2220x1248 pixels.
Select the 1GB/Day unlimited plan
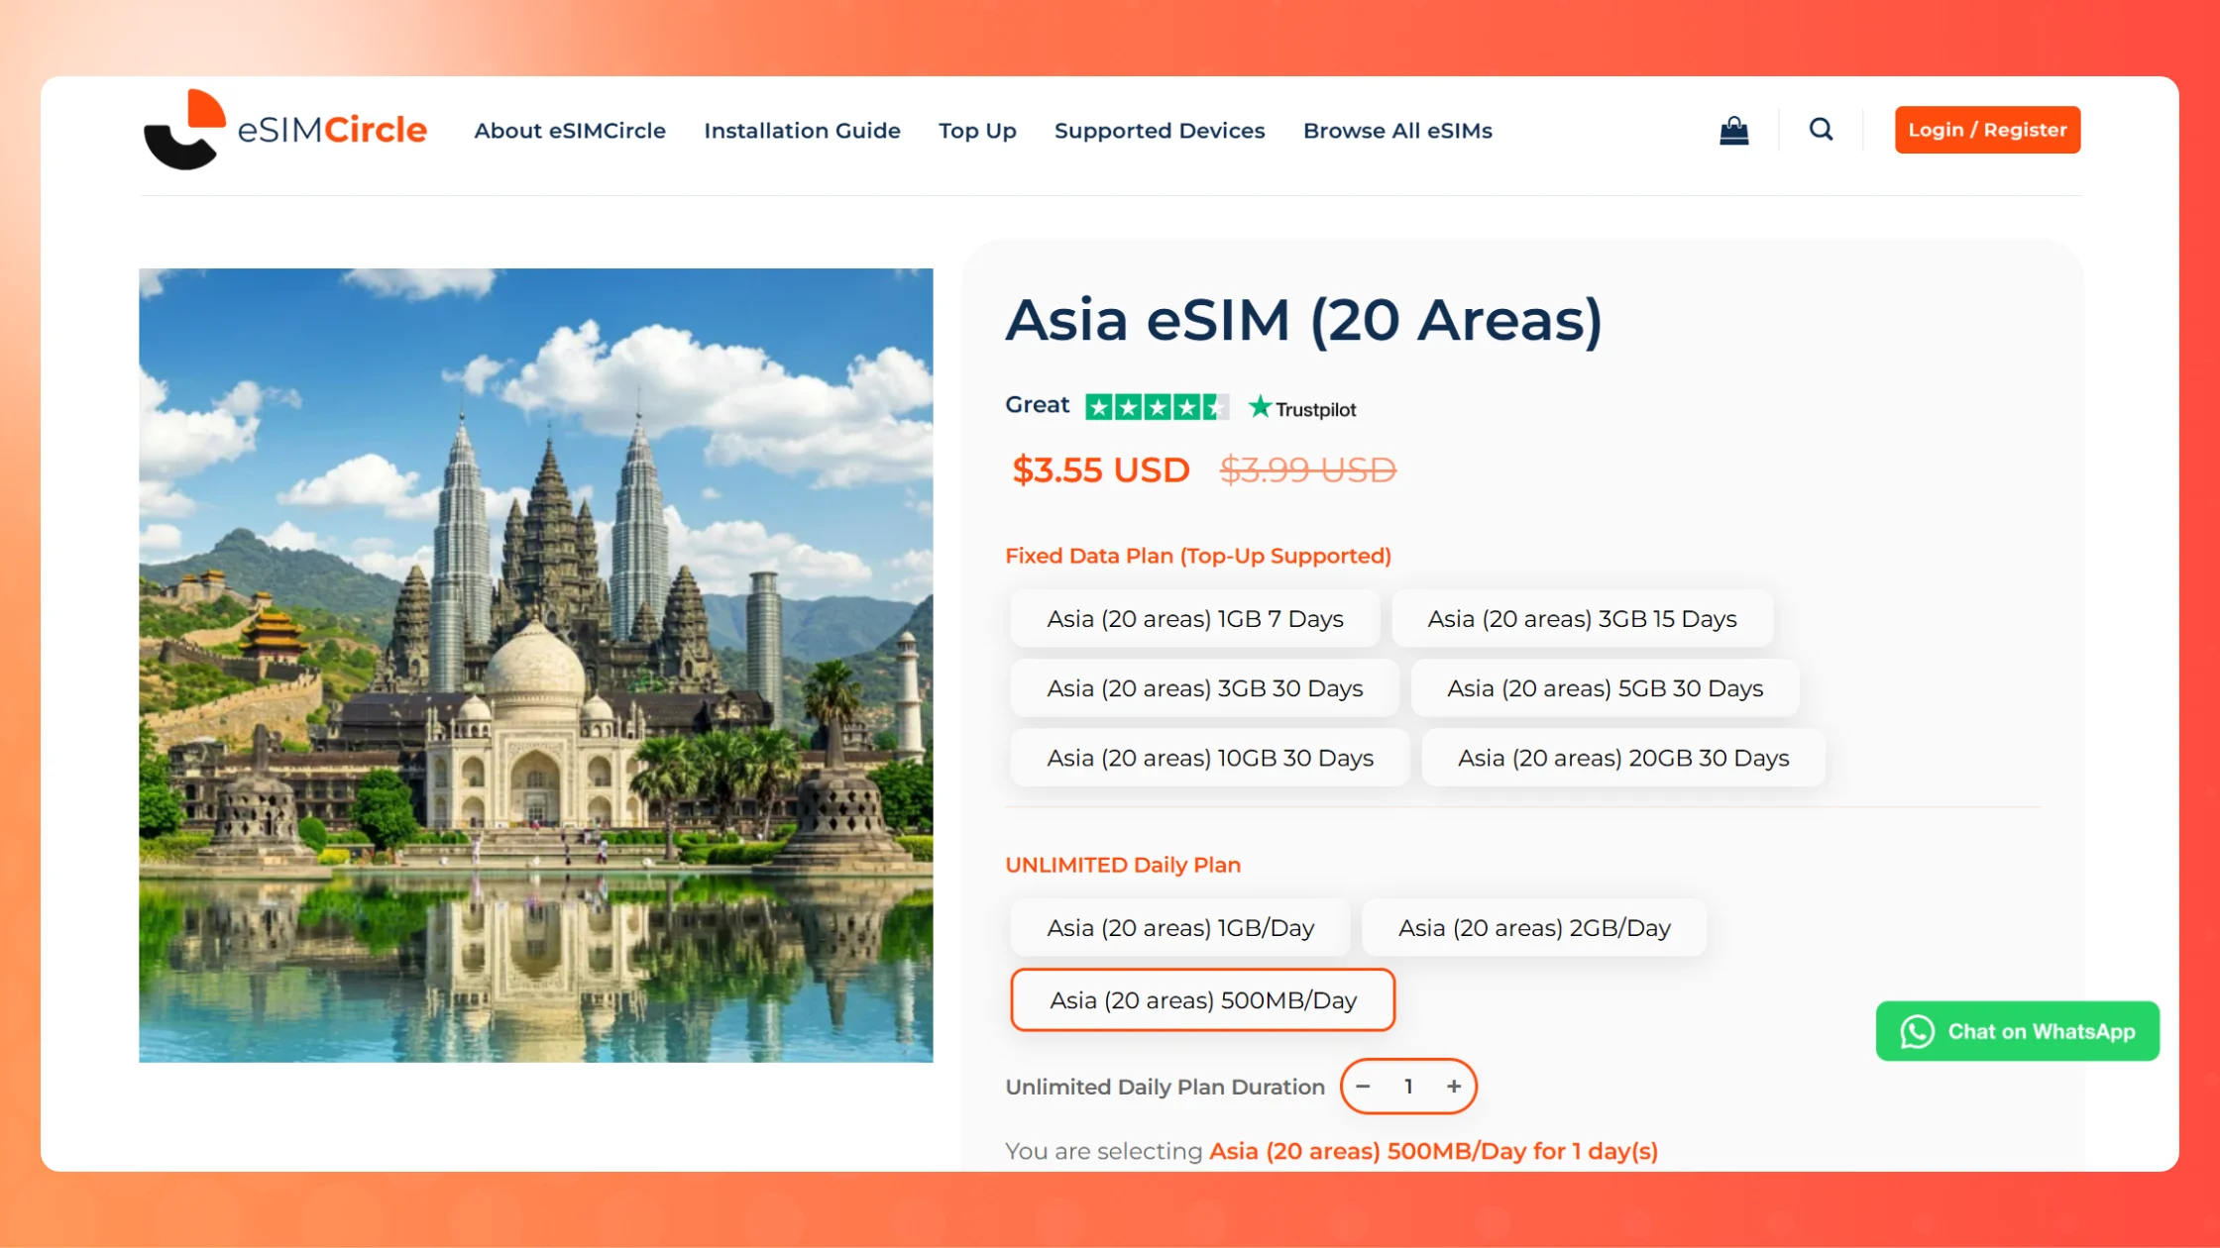[x=1179, y=928]
